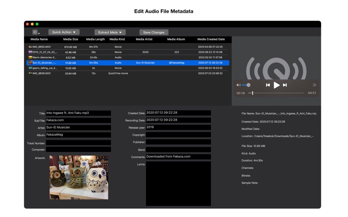Play the selected audio file
This screenshot has width=348, height=217.
[x=276, y=85]
